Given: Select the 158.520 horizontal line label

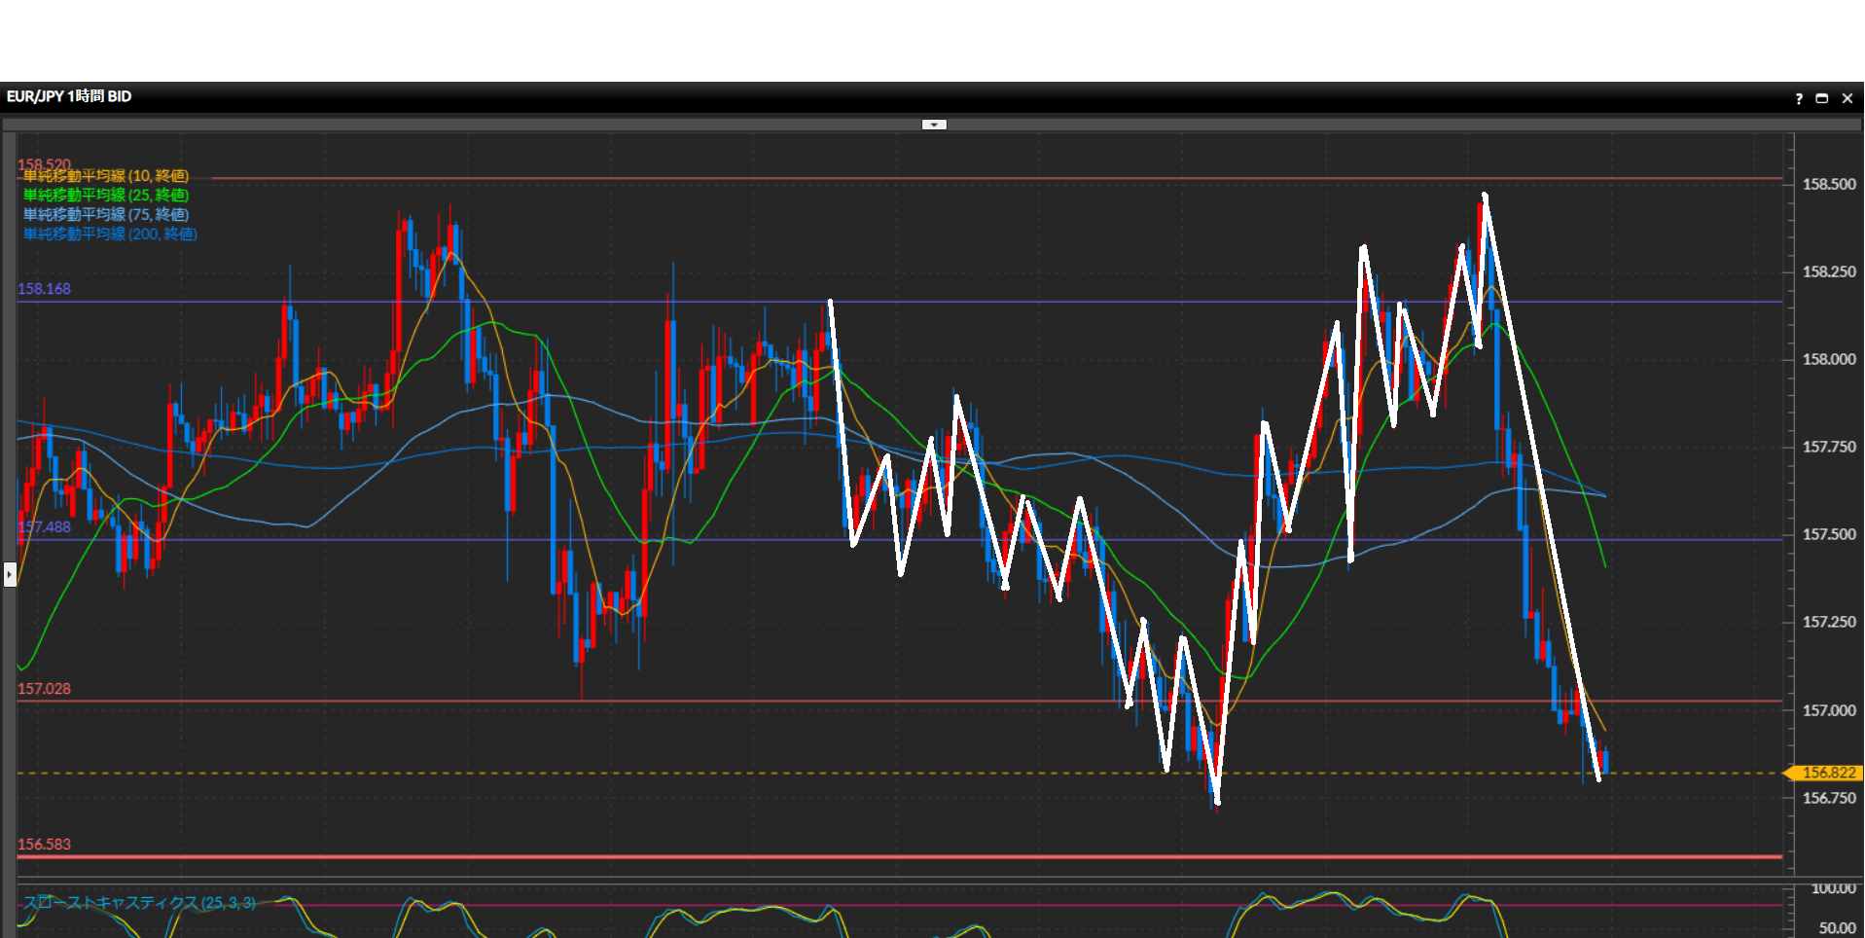Looking at the screenshot, I should click(x=44, y=164).
